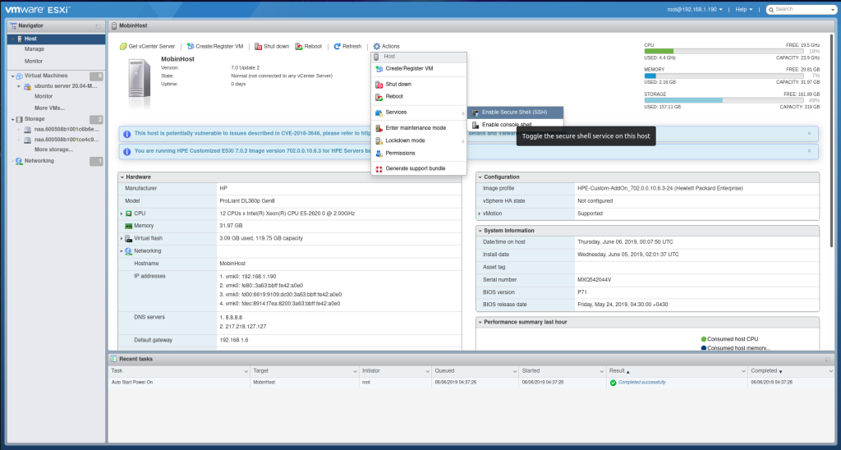Click Get vCenter Server icon

[x=123, y=47]
